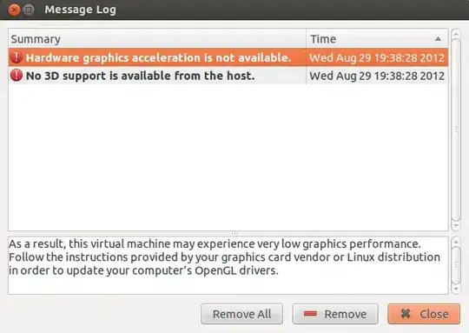
Task: Click the message list scrollbar up arrow
Action: point(456,34)
